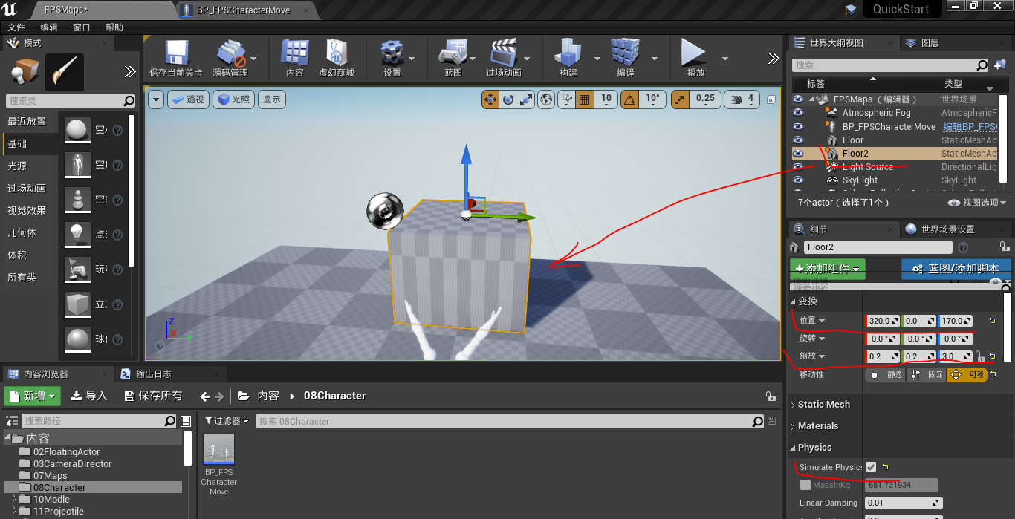Click the surface snapping icon in viewport
Image resolution: width=1015 pixels, height=519 pixels.
tap(567, 99)
